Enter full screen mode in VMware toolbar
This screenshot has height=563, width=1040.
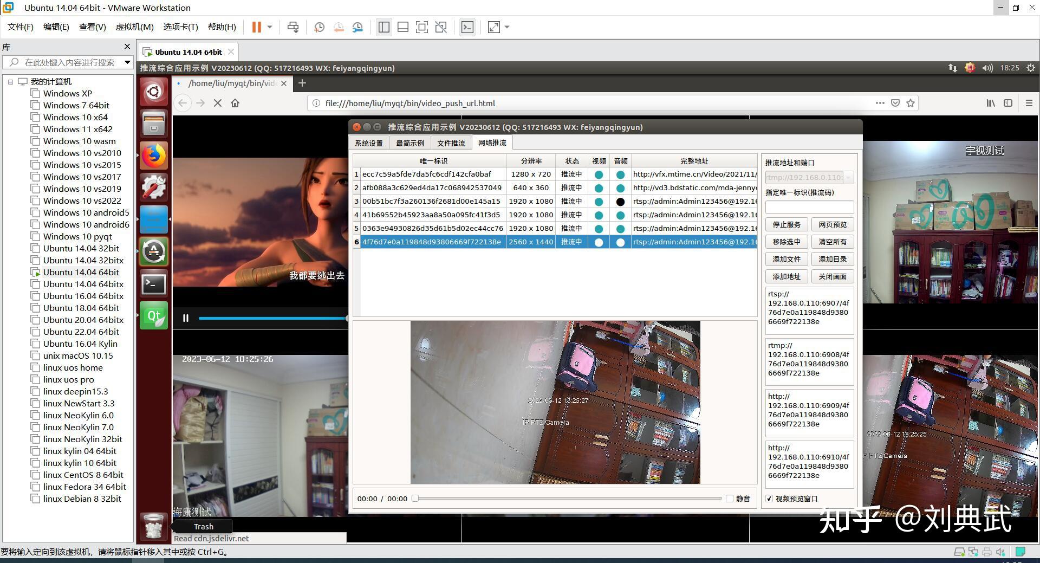click(493, 27)
